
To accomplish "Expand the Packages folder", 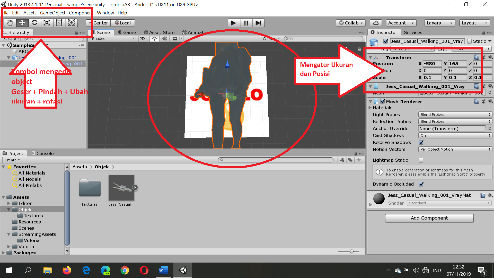I will pos(3,253).
